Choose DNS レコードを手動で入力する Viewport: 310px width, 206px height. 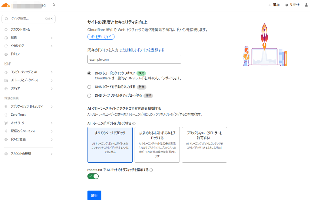point(89,87)
